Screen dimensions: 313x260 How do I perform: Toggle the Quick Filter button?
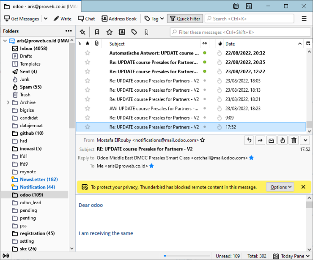pyautogui.click(x=185, y=19)
